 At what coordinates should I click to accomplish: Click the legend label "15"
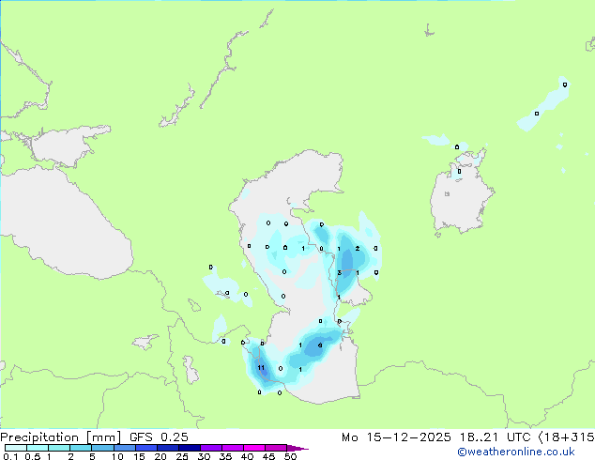(139, 456)
